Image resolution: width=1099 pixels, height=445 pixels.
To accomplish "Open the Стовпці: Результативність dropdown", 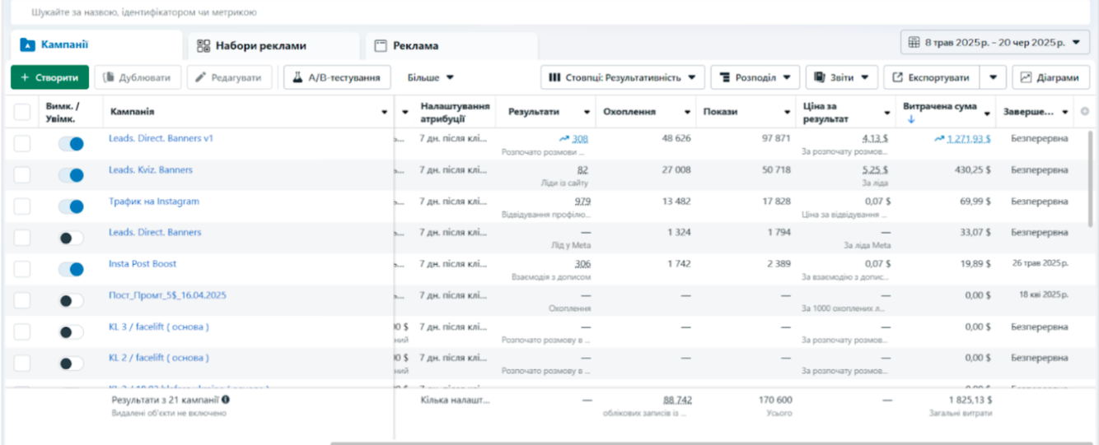I will 623,77.
